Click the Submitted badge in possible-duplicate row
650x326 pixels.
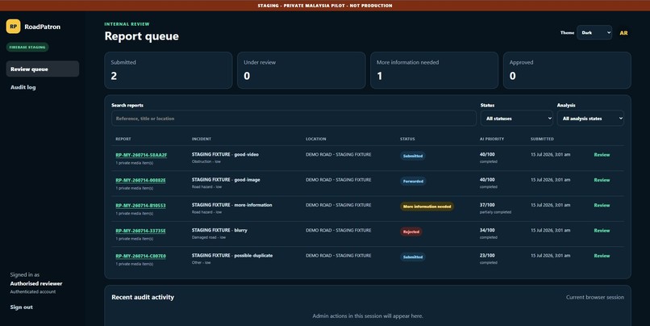[413, 257]
